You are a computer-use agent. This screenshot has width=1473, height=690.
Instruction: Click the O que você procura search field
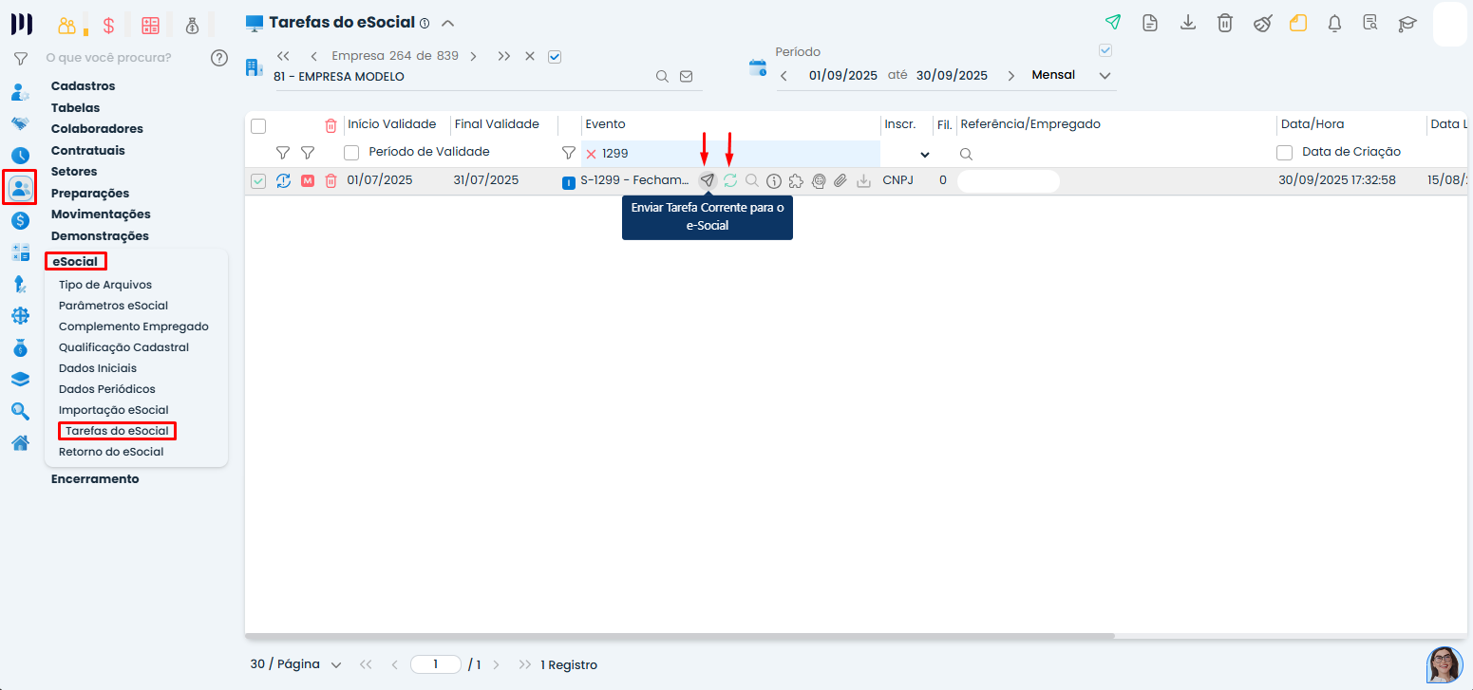[125, 58]
